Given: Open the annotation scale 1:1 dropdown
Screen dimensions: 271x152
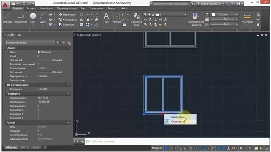Looking at the screenshot, I should pos(235,148).
